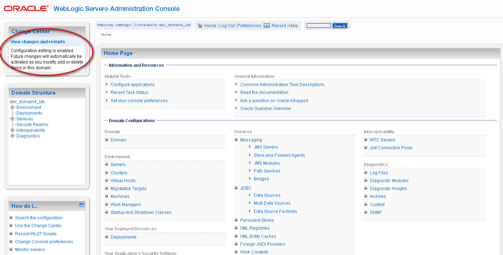Open Store-and-Forward Agents link

280,155
